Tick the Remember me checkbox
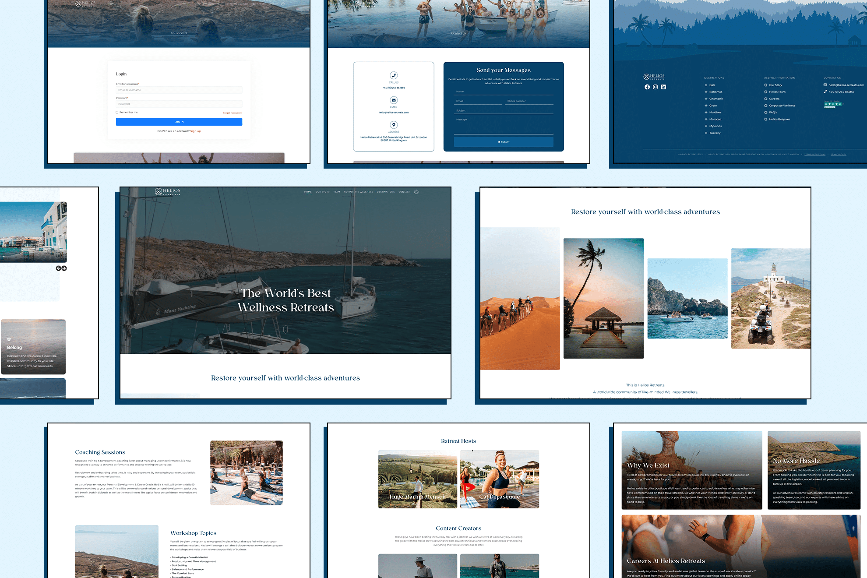 pos(117,113)
